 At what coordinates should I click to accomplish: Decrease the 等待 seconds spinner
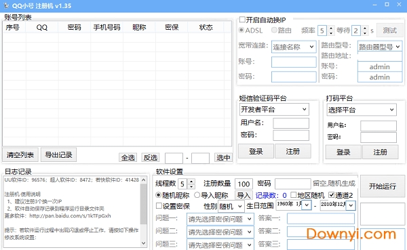click(365, 33)
